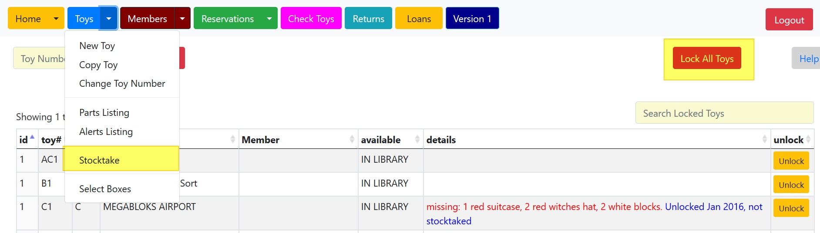Open Alerts Listing menu item
The image size is (820, 233).
point(106,132)
